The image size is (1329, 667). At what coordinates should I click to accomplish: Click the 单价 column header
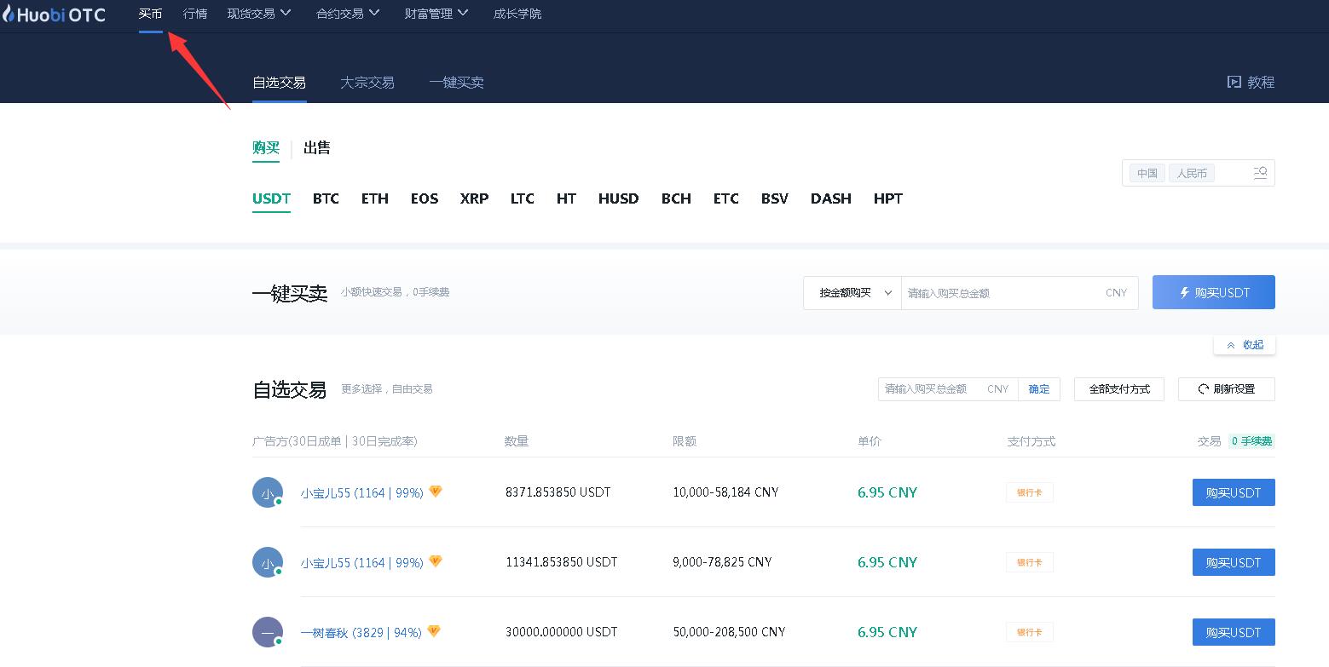(870, 441)
